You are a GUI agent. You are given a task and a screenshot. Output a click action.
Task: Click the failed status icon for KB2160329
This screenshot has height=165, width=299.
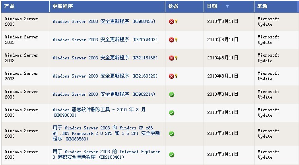171,76
